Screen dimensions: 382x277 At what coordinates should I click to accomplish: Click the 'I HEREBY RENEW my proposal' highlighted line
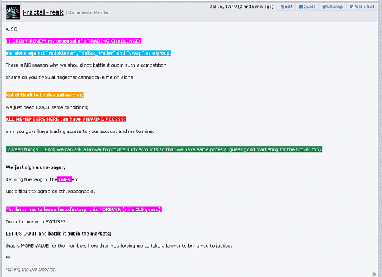tap(73, 41)
